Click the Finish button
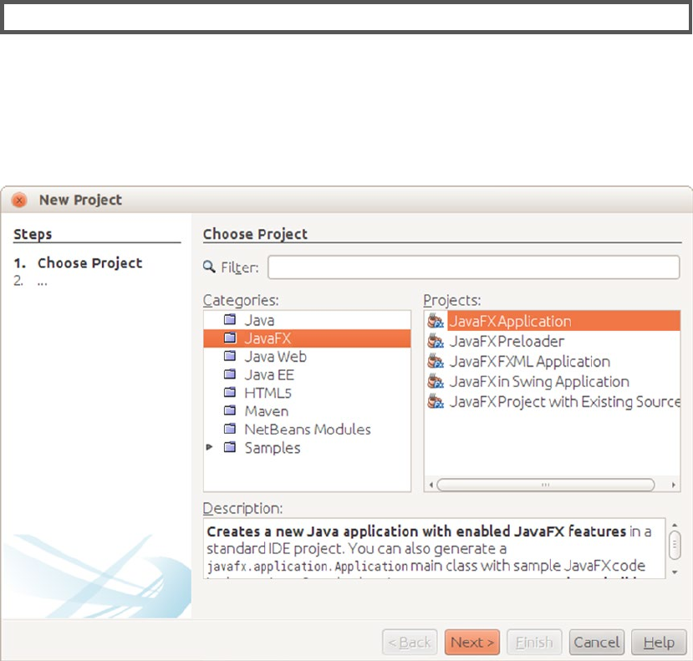 click(534, 642)
